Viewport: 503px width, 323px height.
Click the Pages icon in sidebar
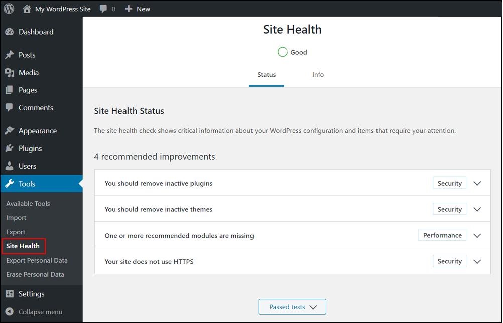10,90
